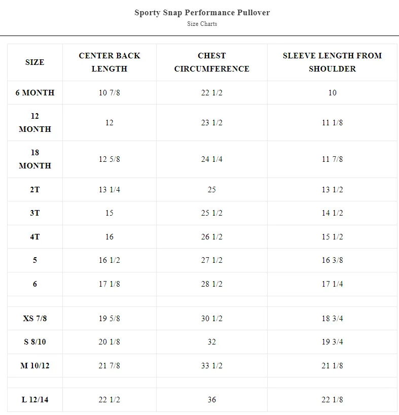This screenshot has width=399, height=415.
Task: Select the CHEST CIRCUMFERENCE header
Action: tap(212, 62)
